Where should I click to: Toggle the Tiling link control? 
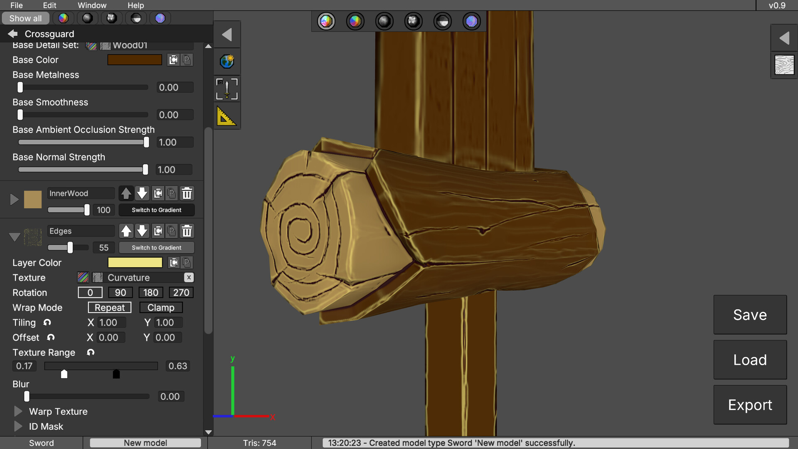[x=47, y=322]
